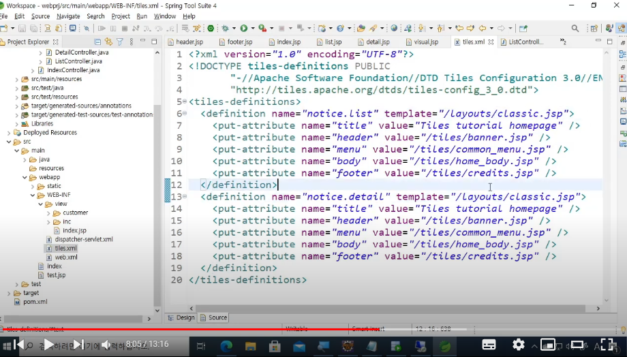Open the Debug button dropdown arrow
This screenshot has height=357, width=627.
pyautogui.click(x=234, y=29)
